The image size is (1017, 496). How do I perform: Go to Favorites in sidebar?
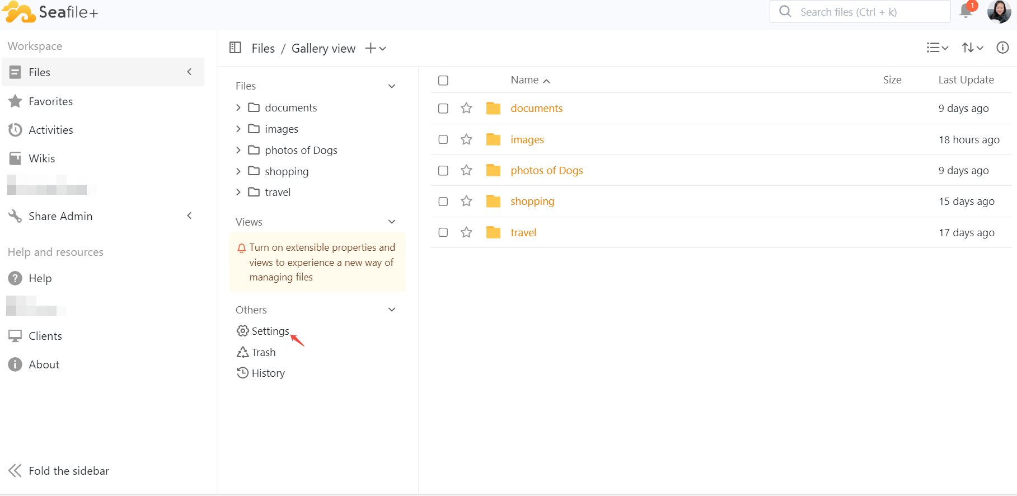click(50, 101)
